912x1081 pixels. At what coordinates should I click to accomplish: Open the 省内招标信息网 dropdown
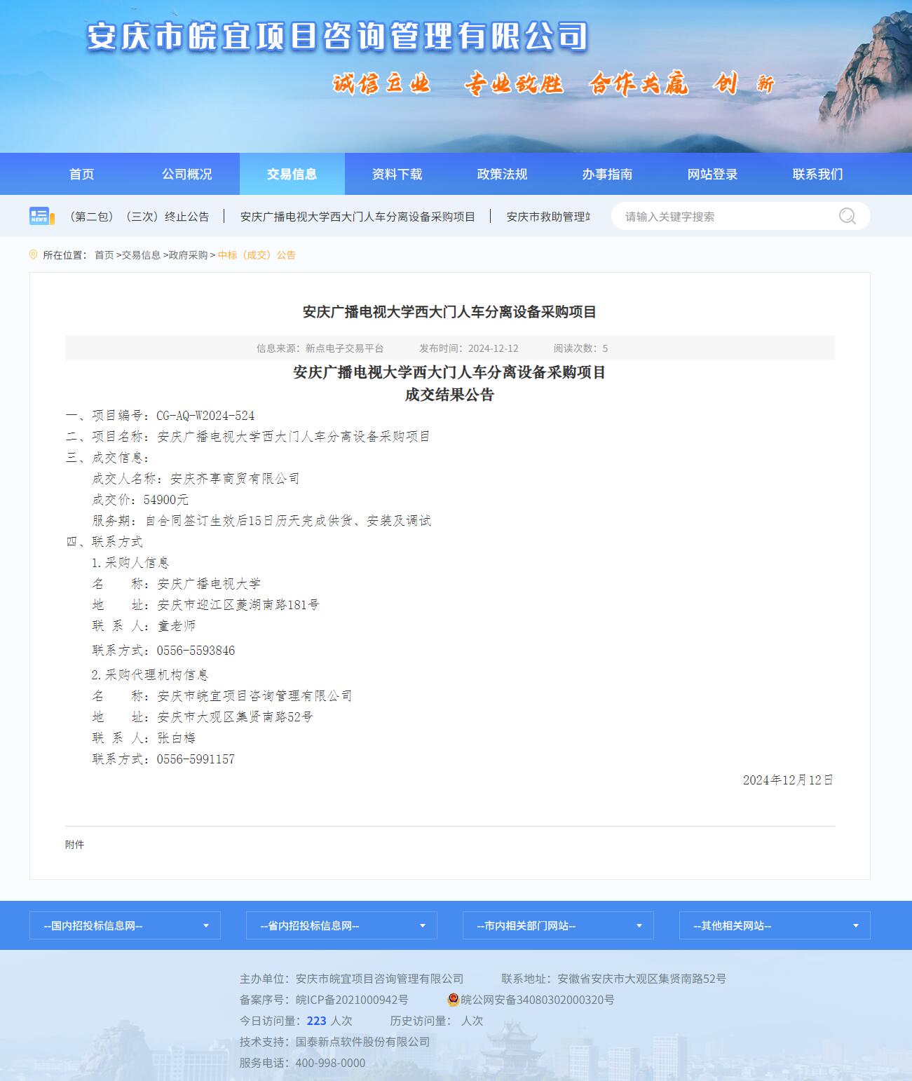(x=341, y=925)
